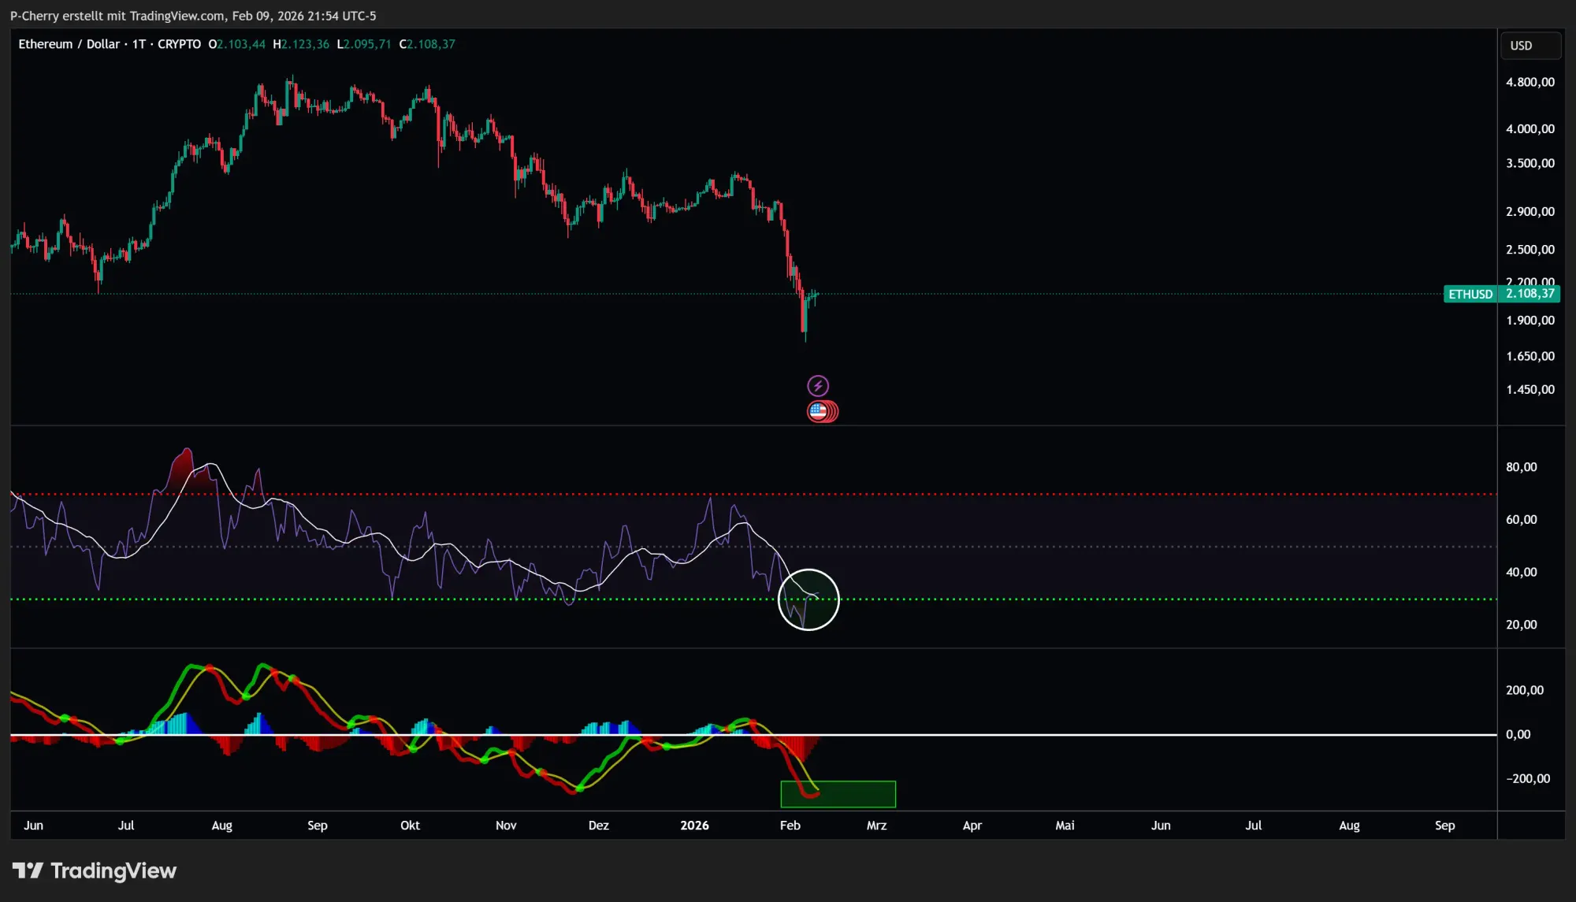Select the ETHUSD price label on the right axis
Screen dimensions: 1576x902
[x=1500, y=294]
